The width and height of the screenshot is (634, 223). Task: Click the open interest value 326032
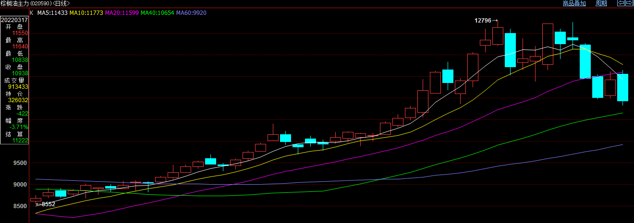pos(19,100)
